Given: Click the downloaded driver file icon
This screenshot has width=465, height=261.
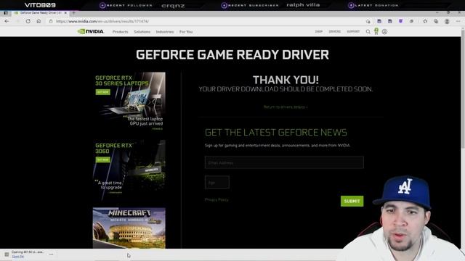Looking at the screenshot, I should point(7,254).
